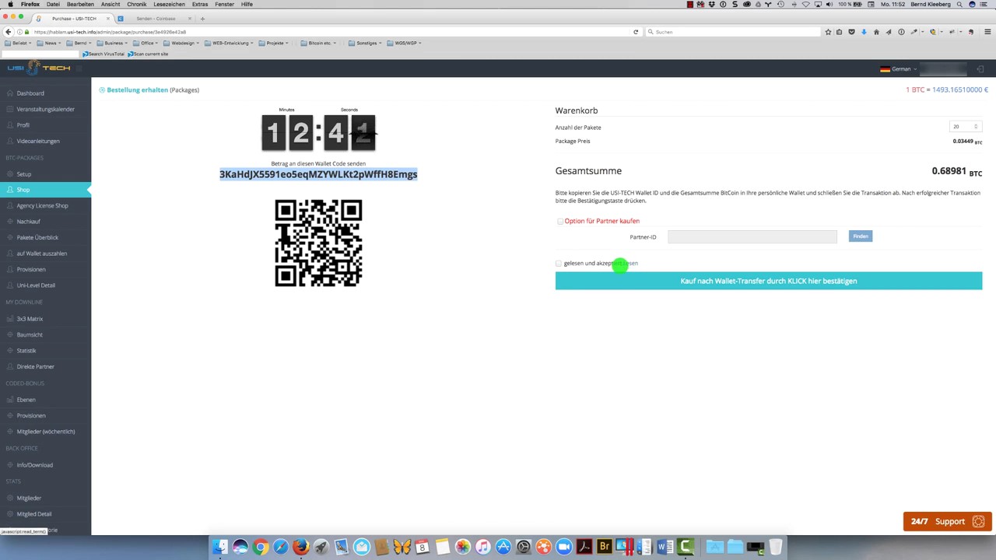Tick the 'gelesen und akzeptiert' checkbox
996x560 pixels.
(559, 264)
